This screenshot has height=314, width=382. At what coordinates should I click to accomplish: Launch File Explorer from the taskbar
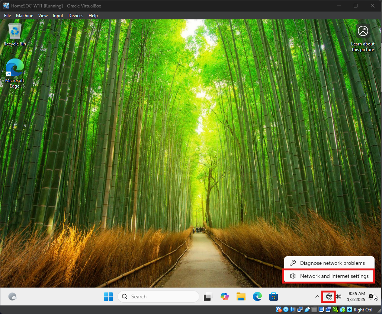pos(241,296)
